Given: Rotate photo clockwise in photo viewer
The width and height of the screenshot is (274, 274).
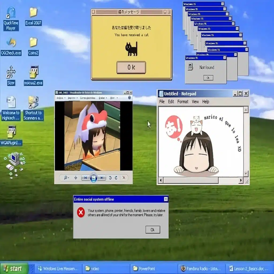Looking at the screenshot, I should (x=116, y=178).
